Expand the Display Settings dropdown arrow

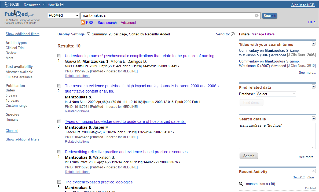pos(88,34)
